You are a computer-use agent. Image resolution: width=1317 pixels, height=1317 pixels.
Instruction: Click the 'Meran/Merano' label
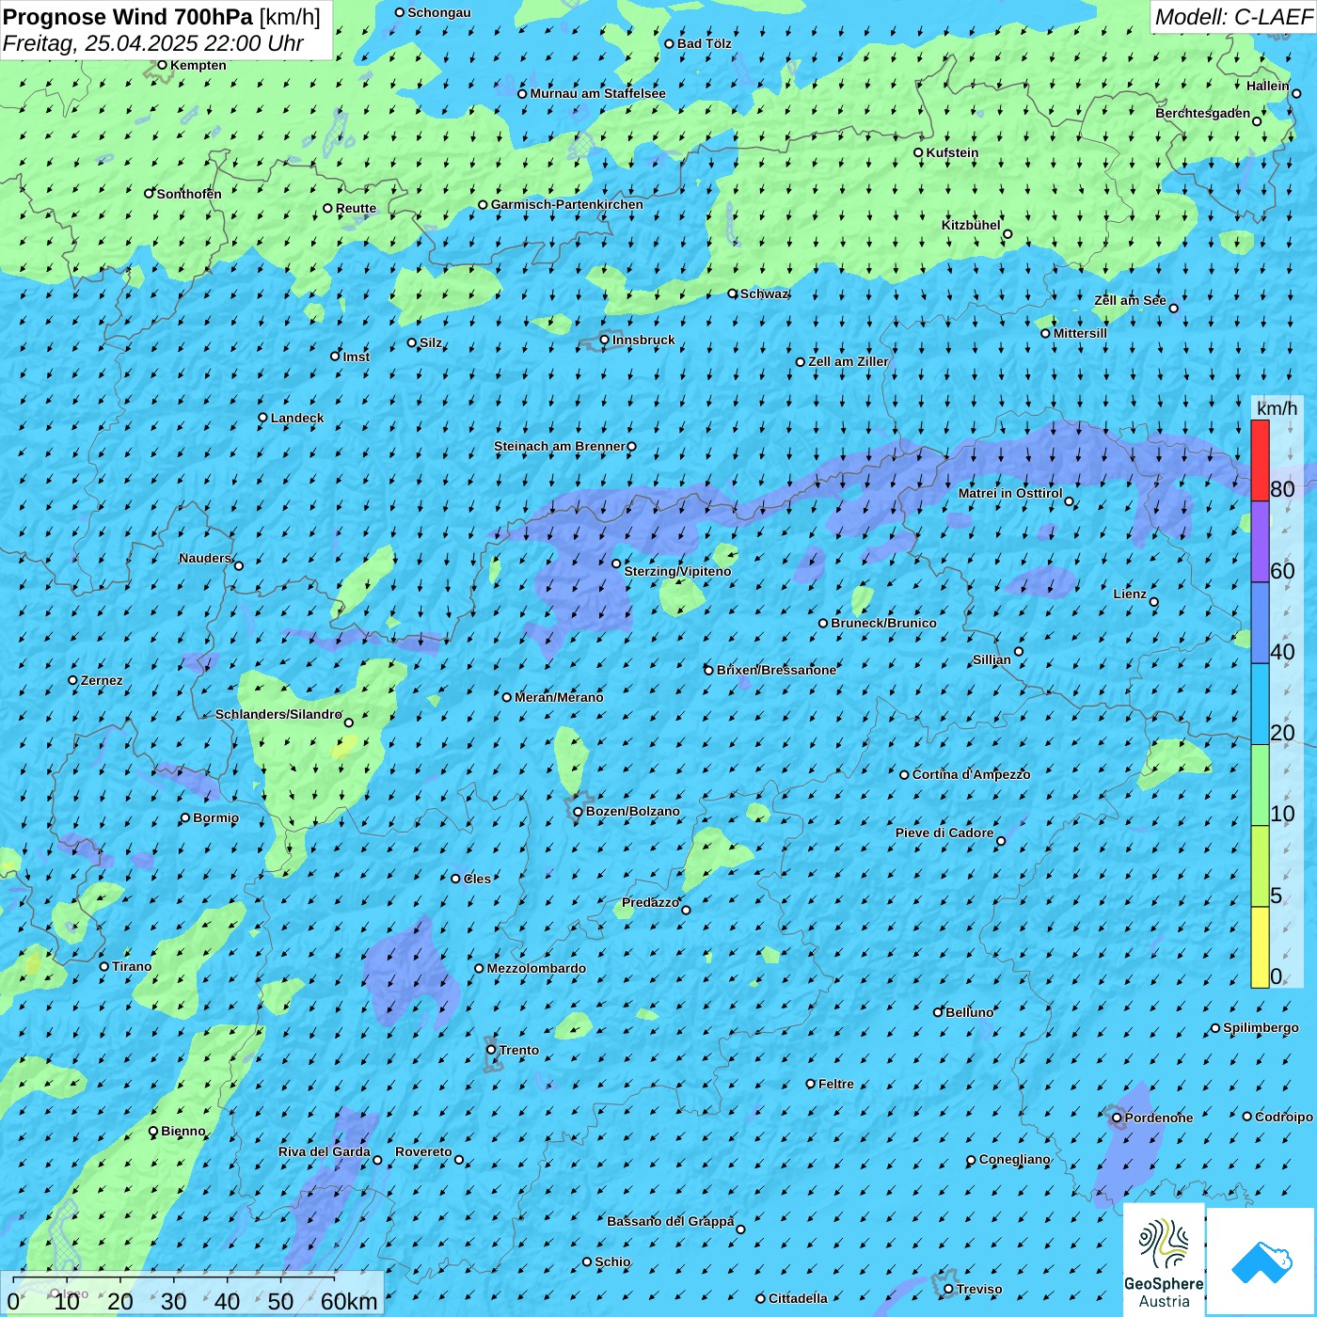pos(559,697)
